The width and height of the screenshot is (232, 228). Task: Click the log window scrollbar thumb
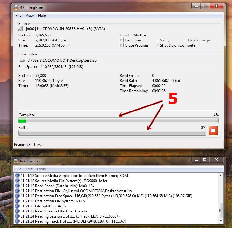pyautogui.click(x=221, y=210)
